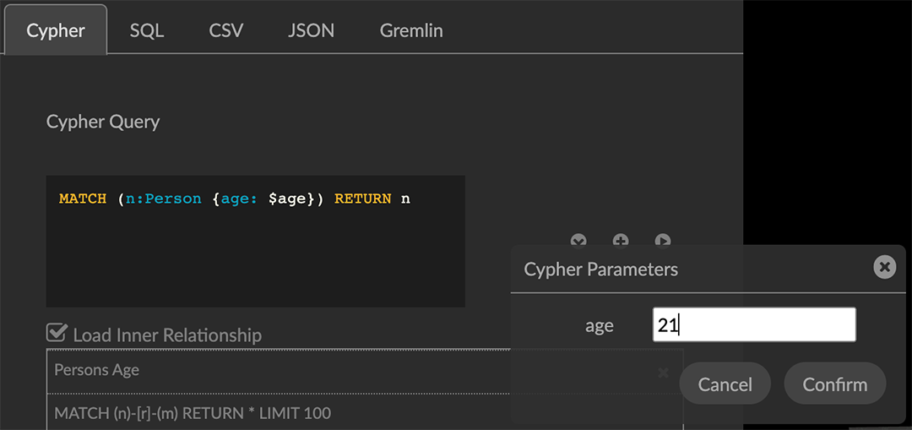Focus the age parameter input field
This screenshot has height=430, width=912.
(754, 324)
